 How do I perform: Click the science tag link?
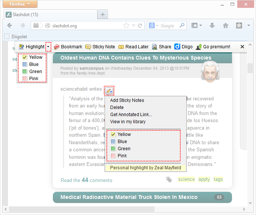186,179
